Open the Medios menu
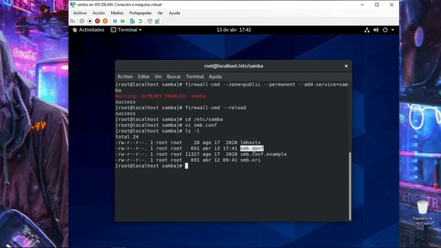The width and height of the screenshot is (441, 248). 117,13
